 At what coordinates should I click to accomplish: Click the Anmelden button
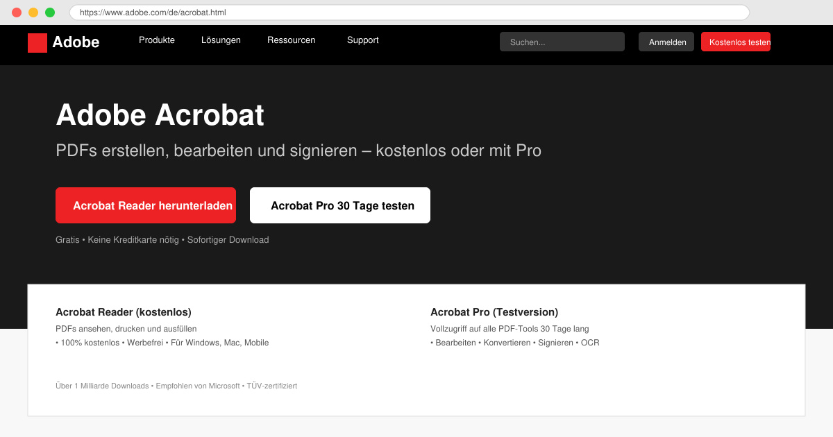[x=668, y=42]
